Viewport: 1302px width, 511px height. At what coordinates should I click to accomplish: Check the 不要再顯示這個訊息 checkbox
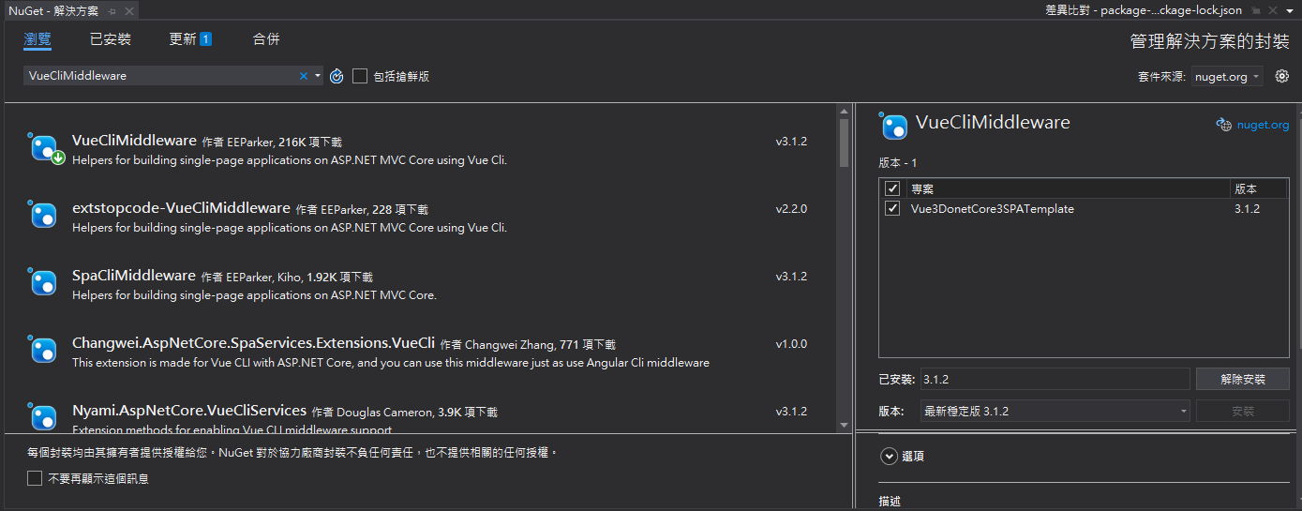(x=35, y=478)
